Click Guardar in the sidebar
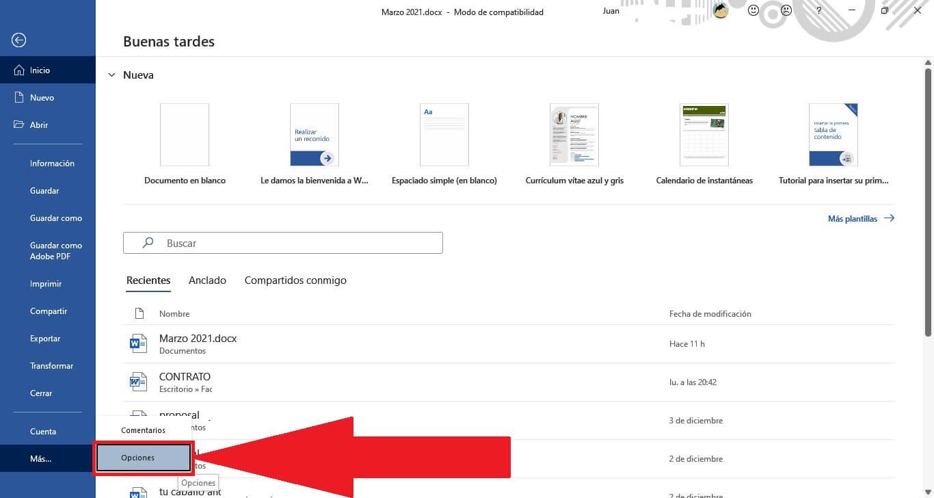The height and width of the screenshot is (498, 934). (48, 190)
